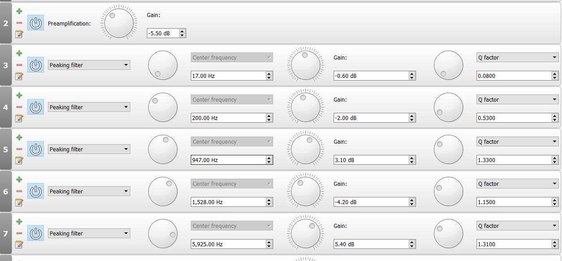Remove the 200.00 Hz filter with the red minus
562x261 pixels.
point(19,107)
